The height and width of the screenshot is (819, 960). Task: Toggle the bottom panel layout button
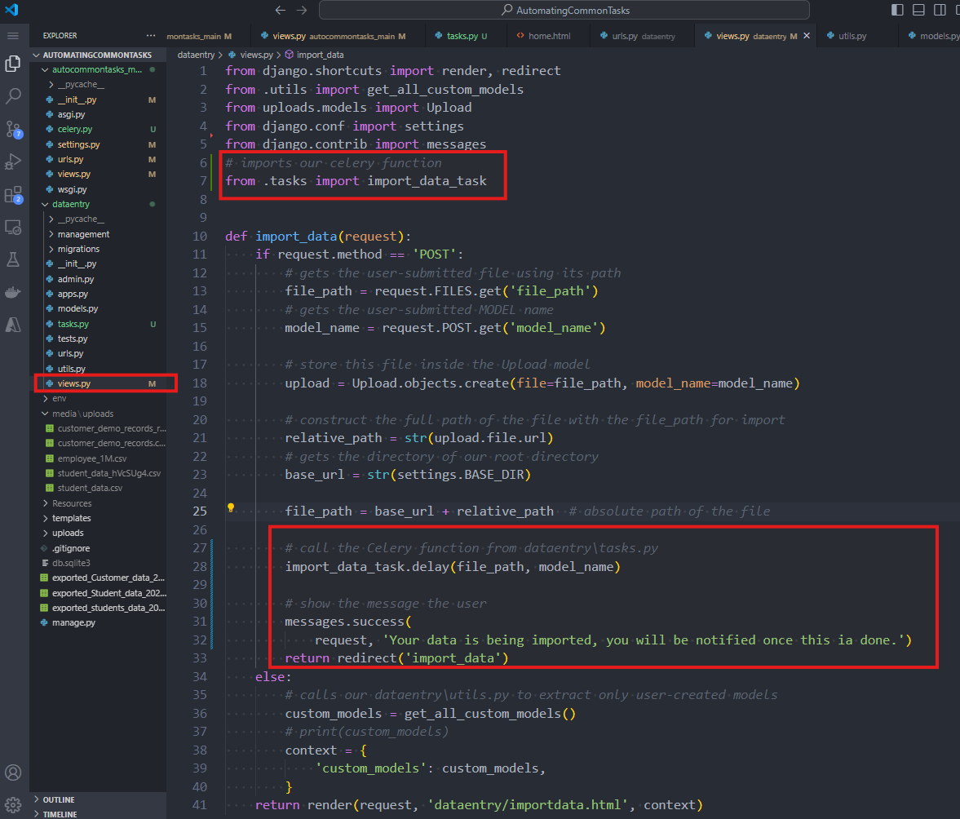click(x=918, y=10)
